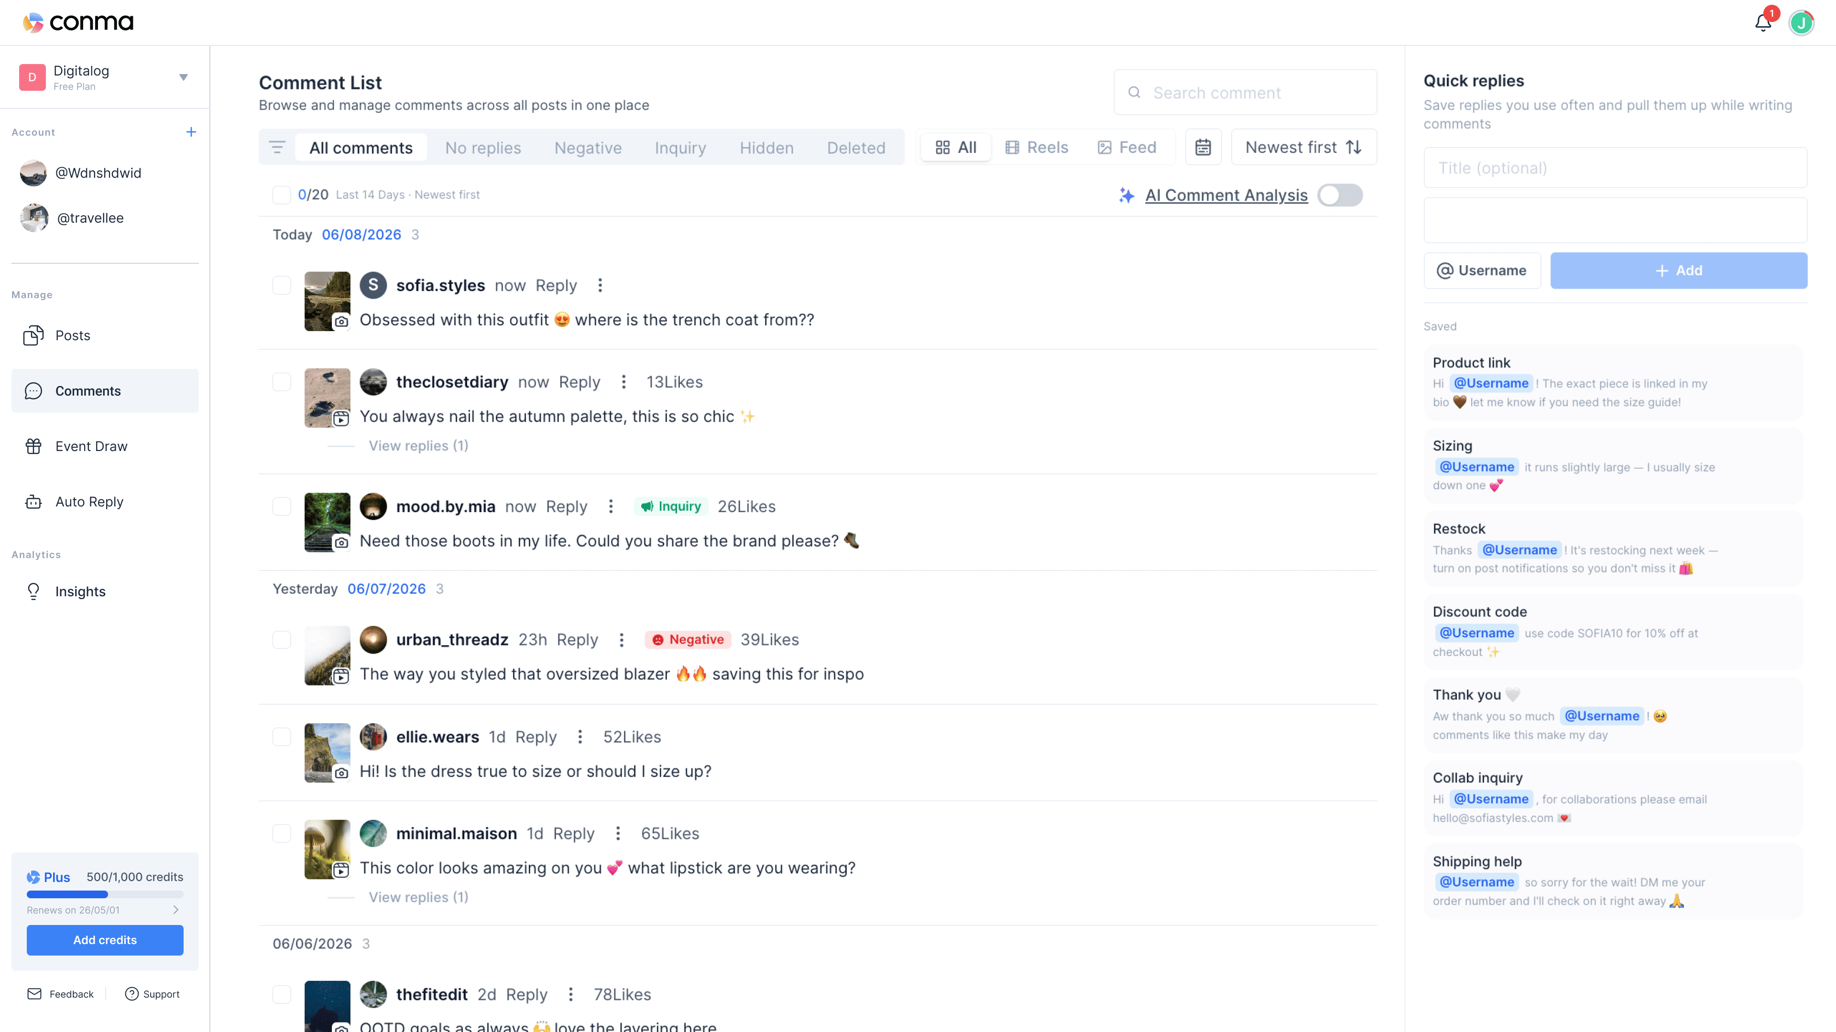Switch to All comments tab
This screenshot has width=1836, height=1032.
(361, 148)
